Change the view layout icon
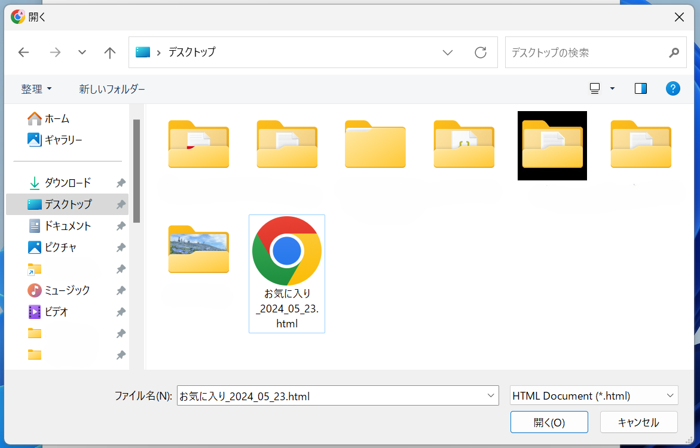The height and width of the screenshot is (448, 700). [595, 88]
